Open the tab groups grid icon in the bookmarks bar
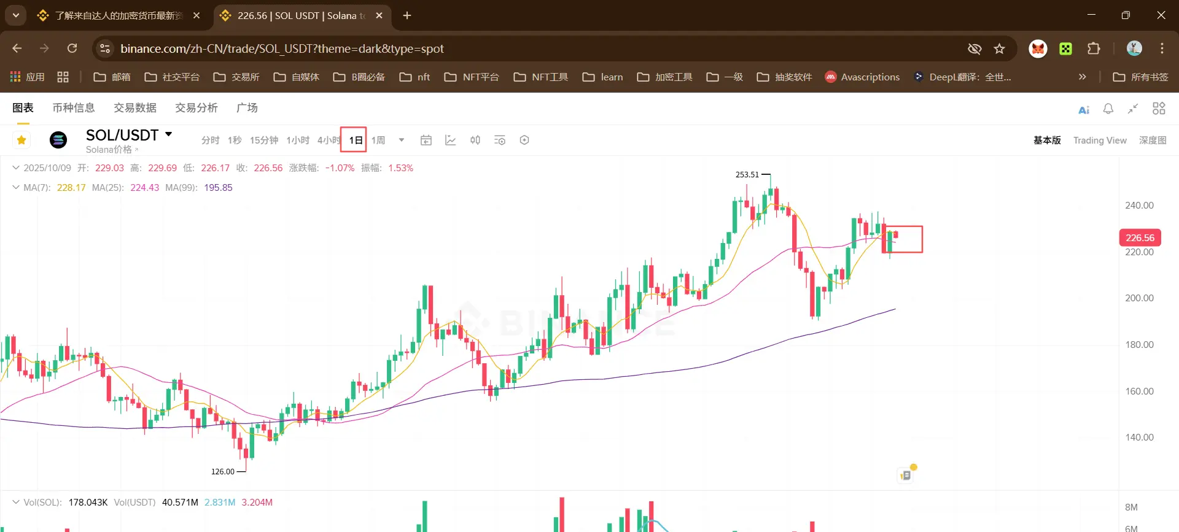 (63, 77)
